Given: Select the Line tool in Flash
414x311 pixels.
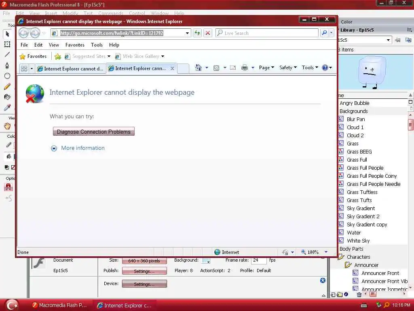Looking at the screenshot, I should (7, 55).
